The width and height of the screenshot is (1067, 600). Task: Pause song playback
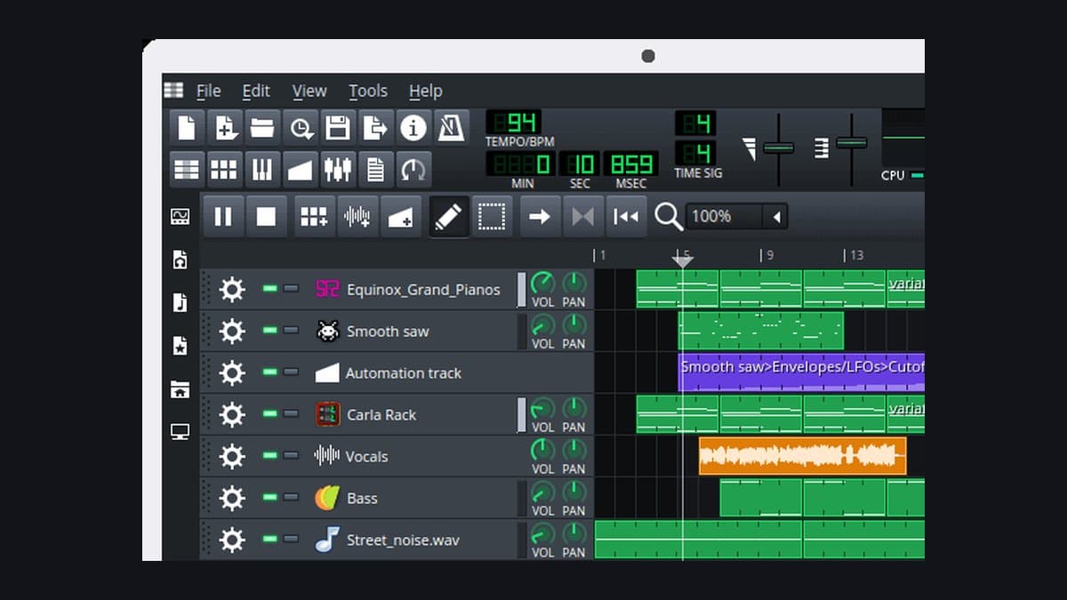coord(223,216)
